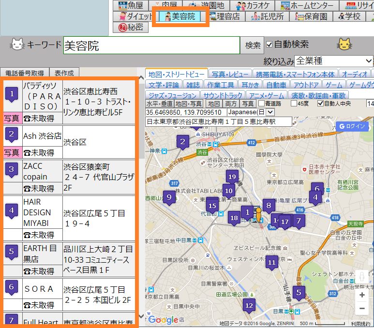Open the Japanese language dropdown
Image resolution: width=374 pixels, height=328 pixels.
pos(251,112)
